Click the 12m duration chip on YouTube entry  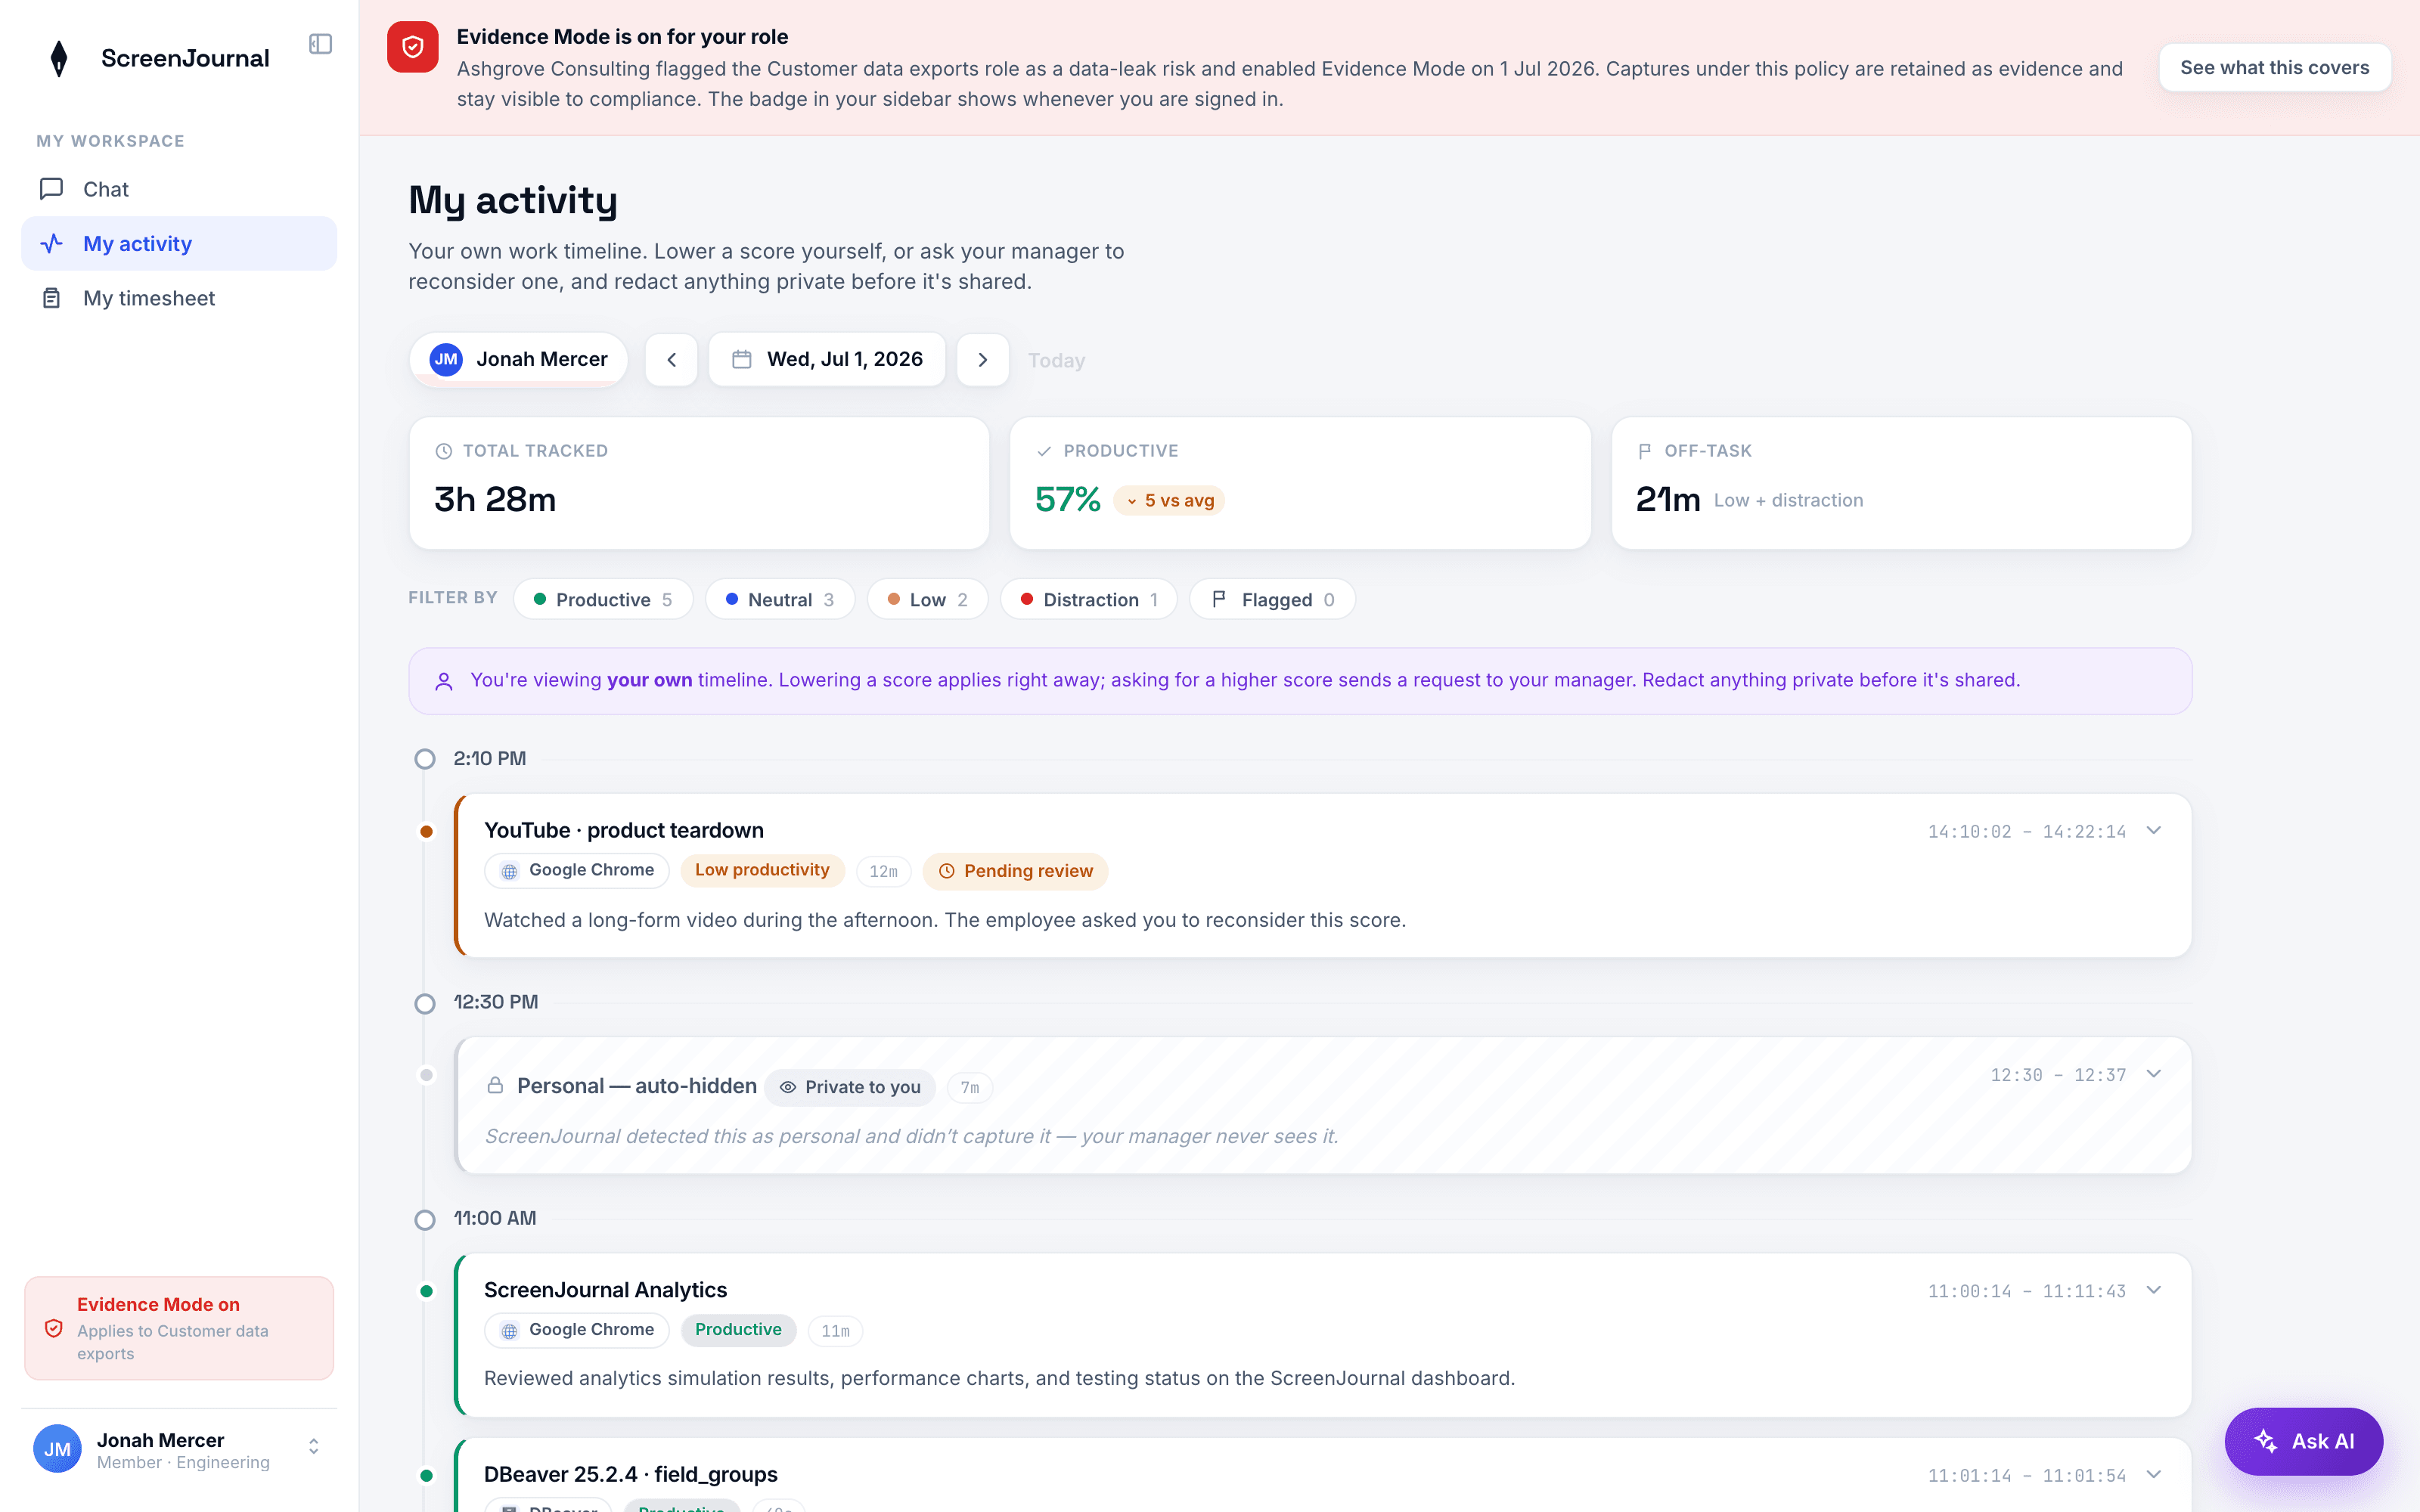click(883, 871)
